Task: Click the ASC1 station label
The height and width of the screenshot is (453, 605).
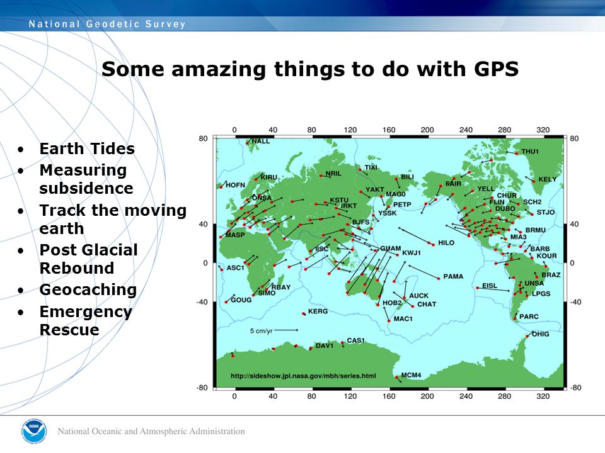Action: (235, 268)
